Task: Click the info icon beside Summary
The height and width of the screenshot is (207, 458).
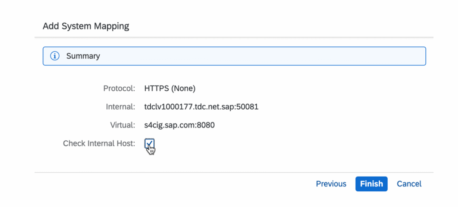Action: [x=55, y=56]
